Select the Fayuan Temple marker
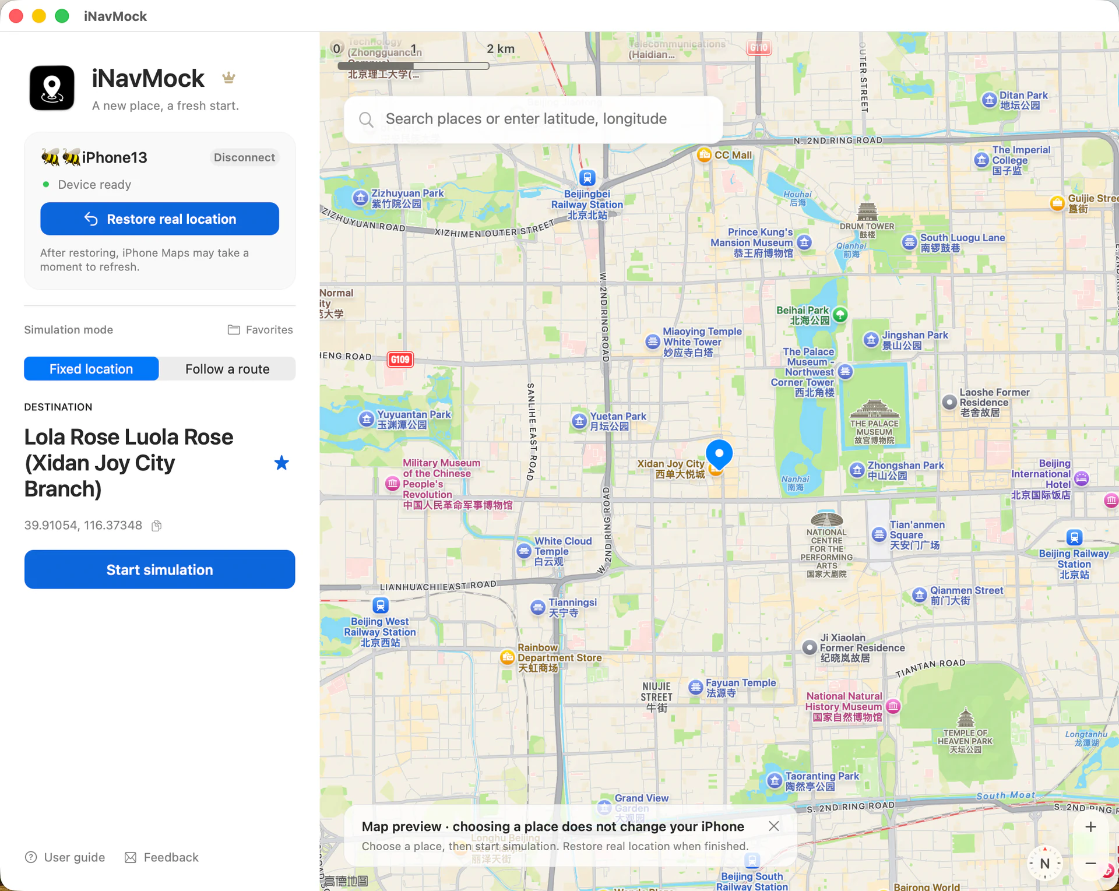This screenshot has height=891, width=1119. pyautogui.click(x=695, y=688)
